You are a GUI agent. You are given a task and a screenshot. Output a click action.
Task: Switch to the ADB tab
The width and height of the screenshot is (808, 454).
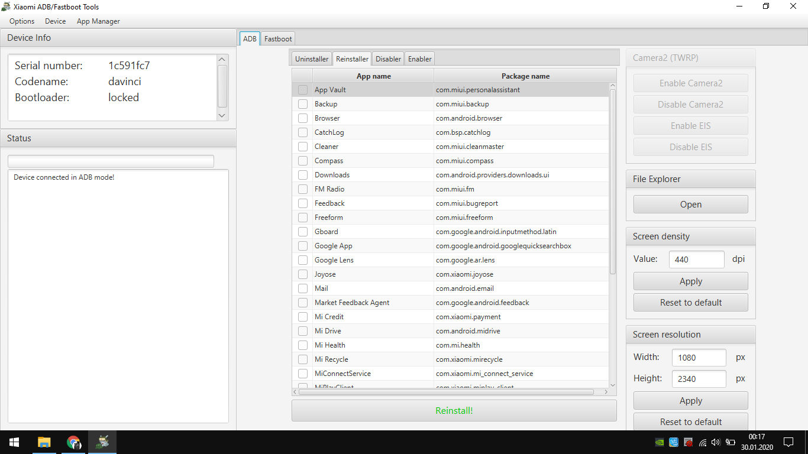(x=250, y=38)
